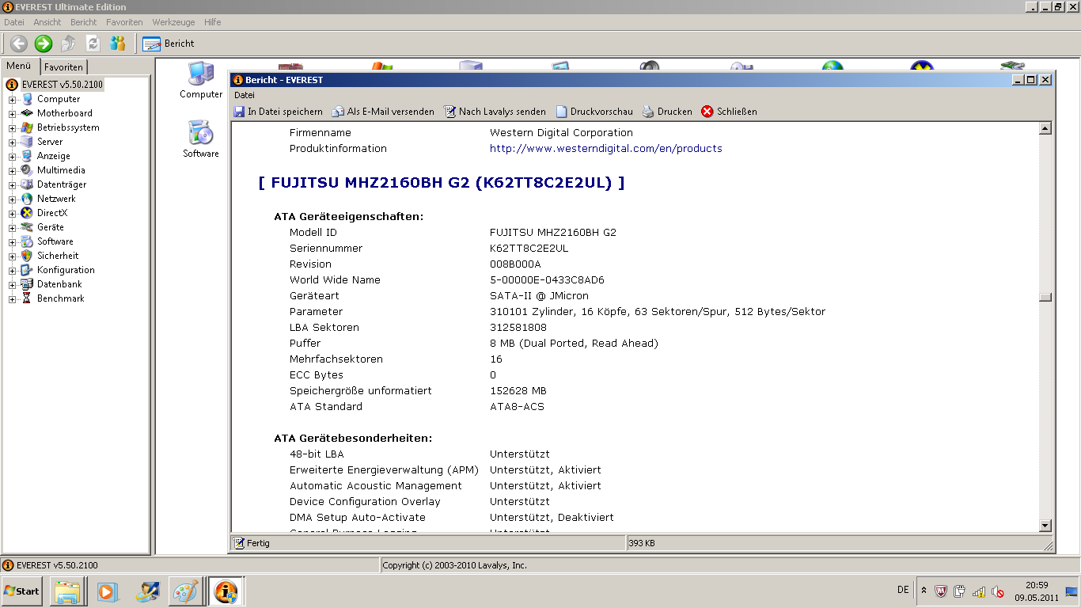Image resolution: width=1081 pixels, height=608 pixels.
Task: Click the serial number K62TT8C2E2UL value
Action: point(529,249)
